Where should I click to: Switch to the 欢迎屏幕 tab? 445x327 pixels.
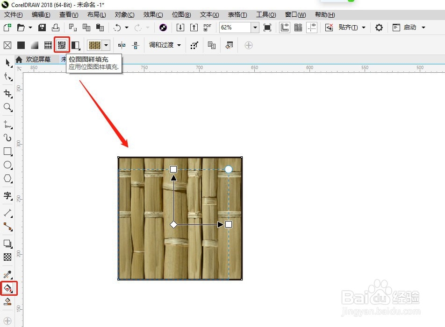tap(38, 59)
